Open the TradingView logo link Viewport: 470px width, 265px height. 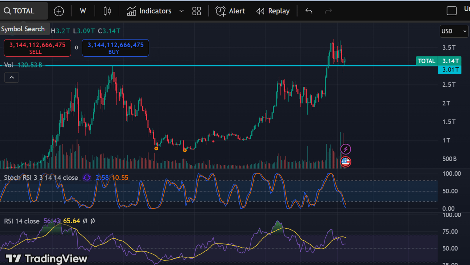click(47, 258)
